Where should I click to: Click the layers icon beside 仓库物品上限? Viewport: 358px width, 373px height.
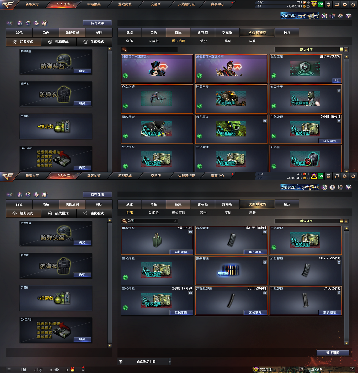coord(121,361)
